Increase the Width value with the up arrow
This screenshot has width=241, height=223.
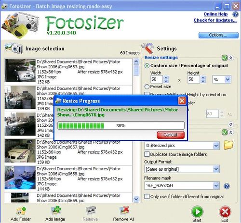tap(166, 77)
